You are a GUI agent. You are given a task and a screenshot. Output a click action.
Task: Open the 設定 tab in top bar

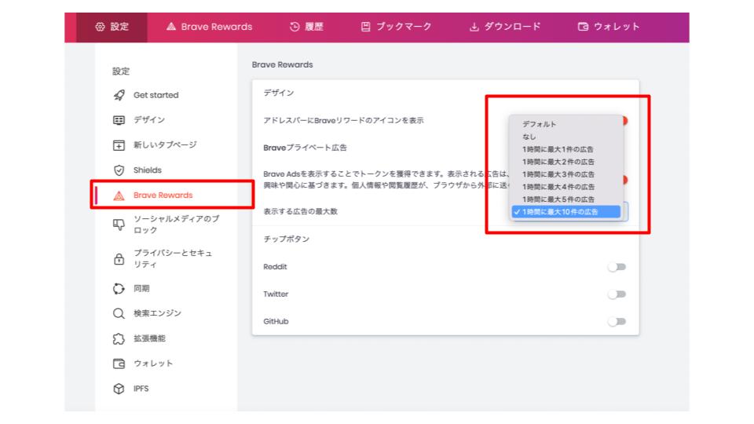click(112, 27)
